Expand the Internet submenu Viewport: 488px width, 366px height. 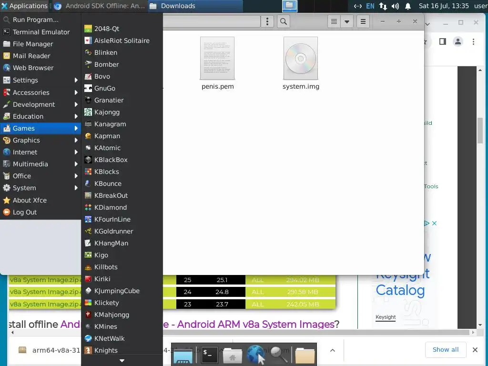click(x=41, y=152)
